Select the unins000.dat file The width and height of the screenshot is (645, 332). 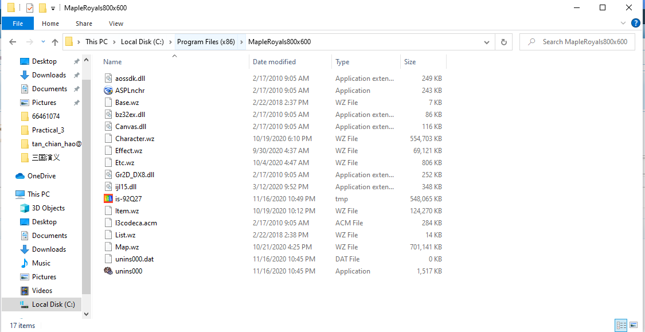(135, 259)
